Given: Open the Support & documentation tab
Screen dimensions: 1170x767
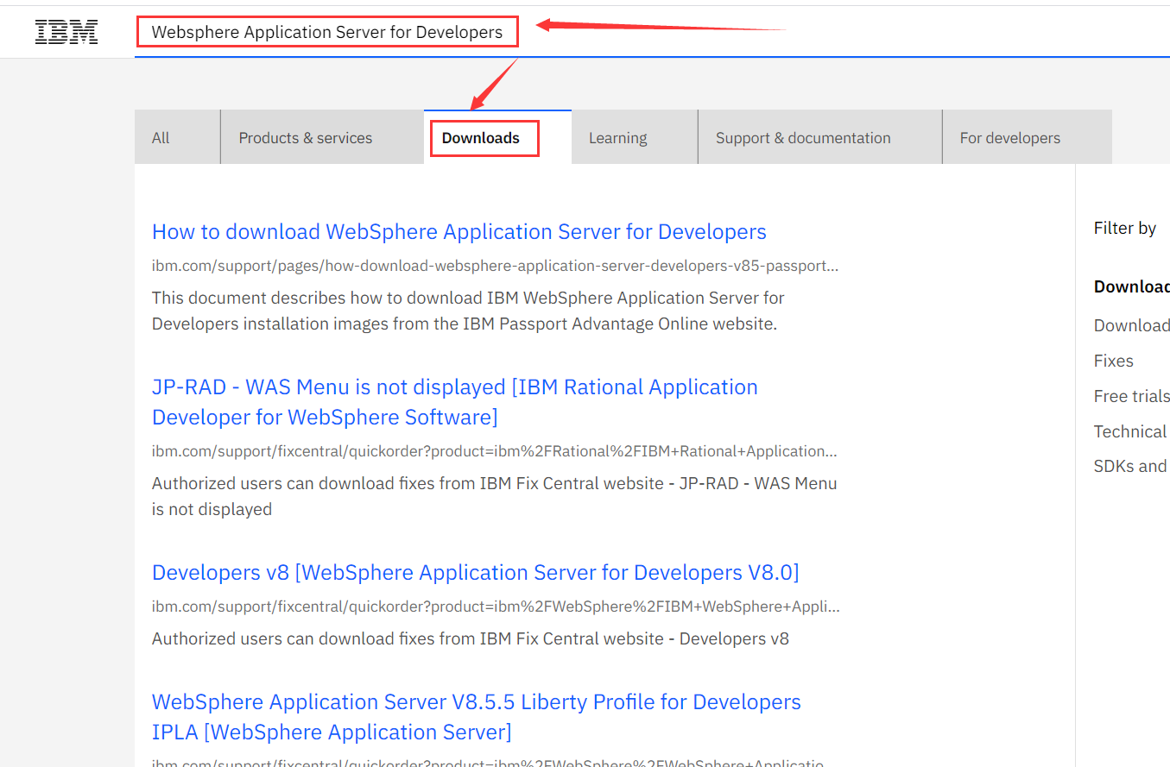Looking at the screenshot, I should coord(819,137).
